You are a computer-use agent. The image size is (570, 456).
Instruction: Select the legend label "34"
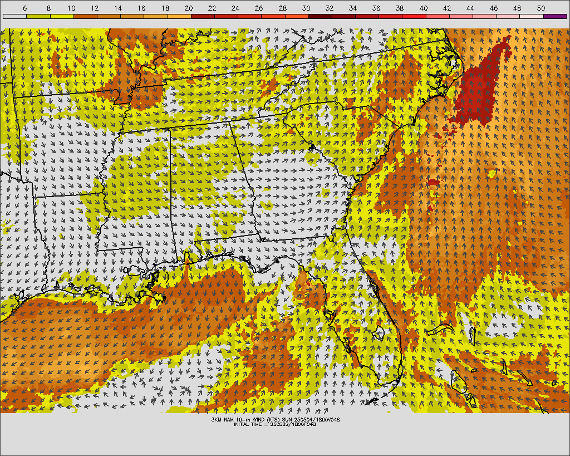coord(352,8)
